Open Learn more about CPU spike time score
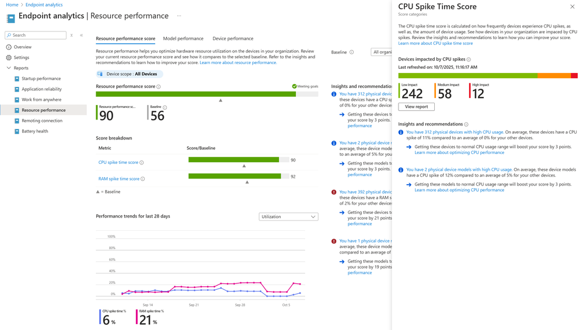The height and width of the screenshot is (330, 583). click(435, 44)
